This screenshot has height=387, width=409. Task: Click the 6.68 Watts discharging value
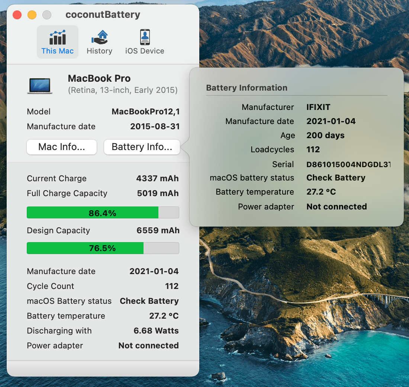(x=156, y=331)
